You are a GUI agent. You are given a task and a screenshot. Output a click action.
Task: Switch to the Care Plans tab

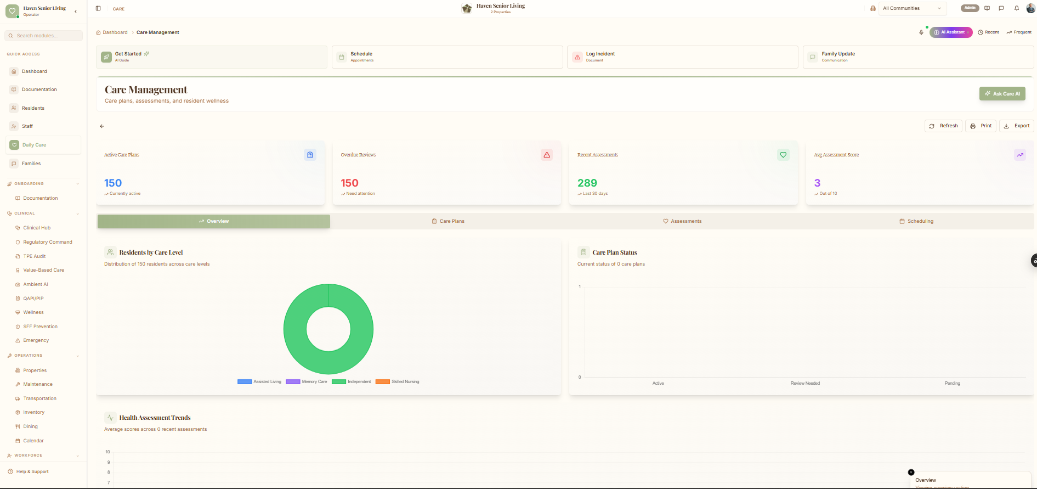point(448,221)
